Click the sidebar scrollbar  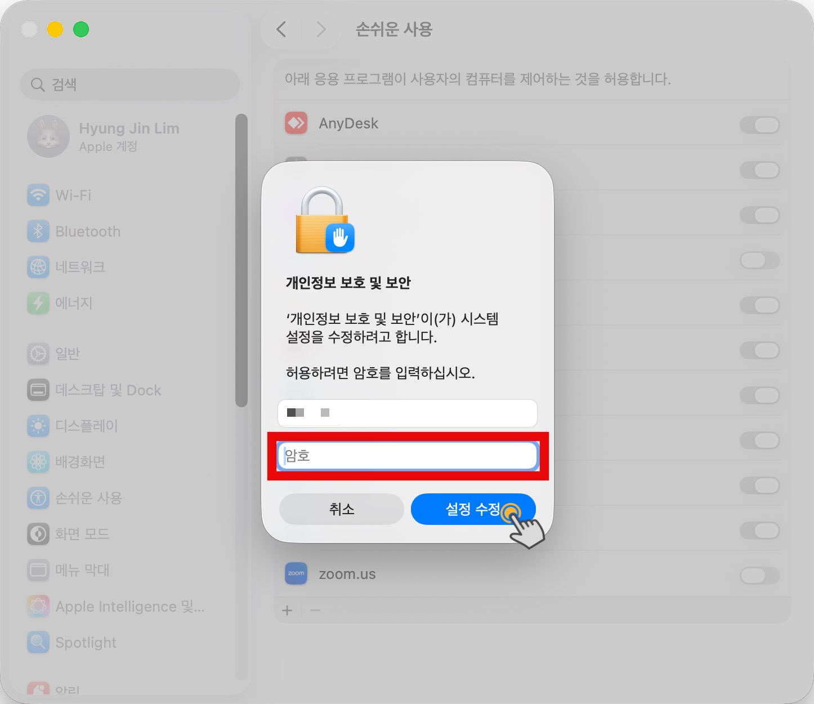[x=241, y=259]
